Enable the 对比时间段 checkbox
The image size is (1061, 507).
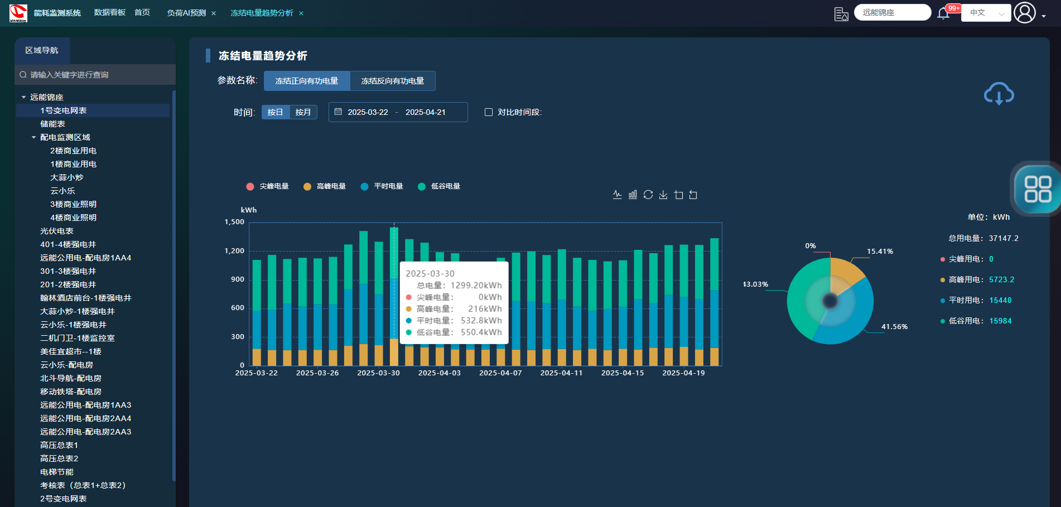pos(489,112)
